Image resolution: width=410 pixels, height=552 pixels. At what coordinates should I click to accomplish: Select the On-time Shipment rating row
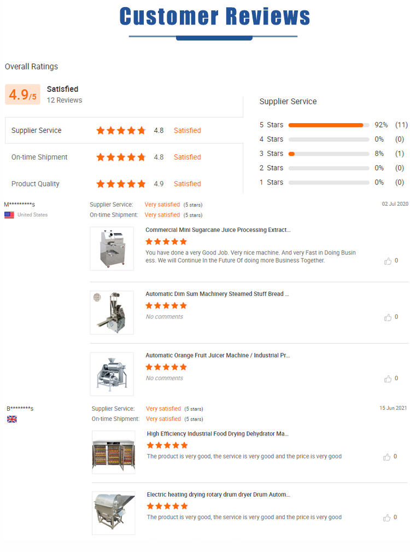coord(124,158)
